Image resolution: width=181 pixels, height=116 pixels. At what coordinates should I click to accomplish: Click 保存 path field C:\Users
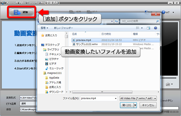point(28,110)
